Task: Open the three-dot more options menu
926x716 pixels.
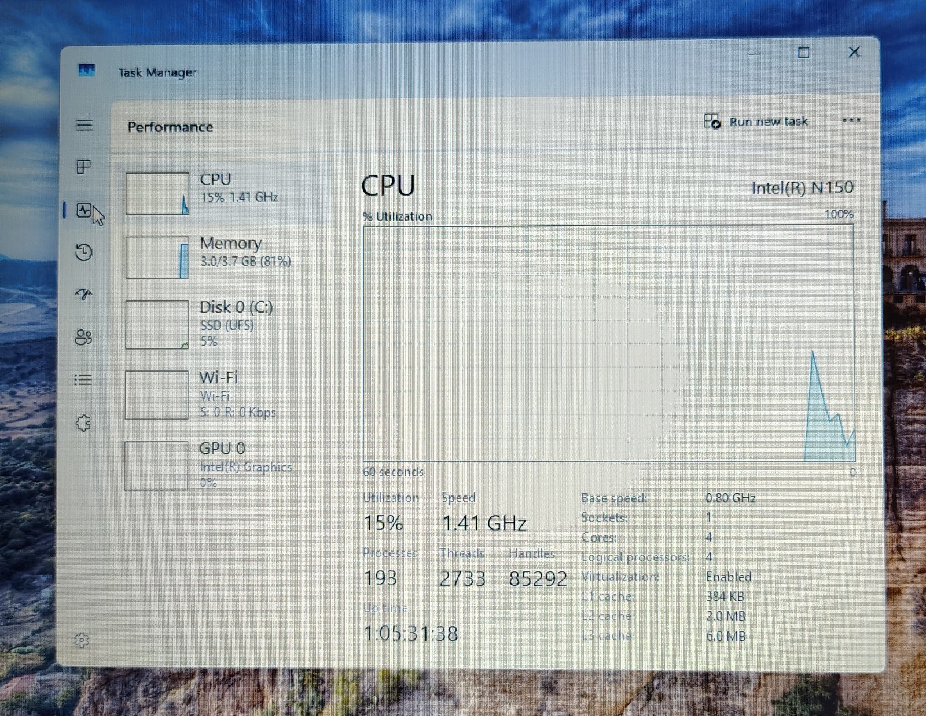Action: [x=851, y=120]
